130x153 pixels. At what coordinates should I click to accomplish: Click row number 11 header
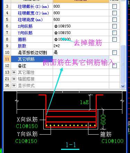pyautogui.click(x=7, y=59)
